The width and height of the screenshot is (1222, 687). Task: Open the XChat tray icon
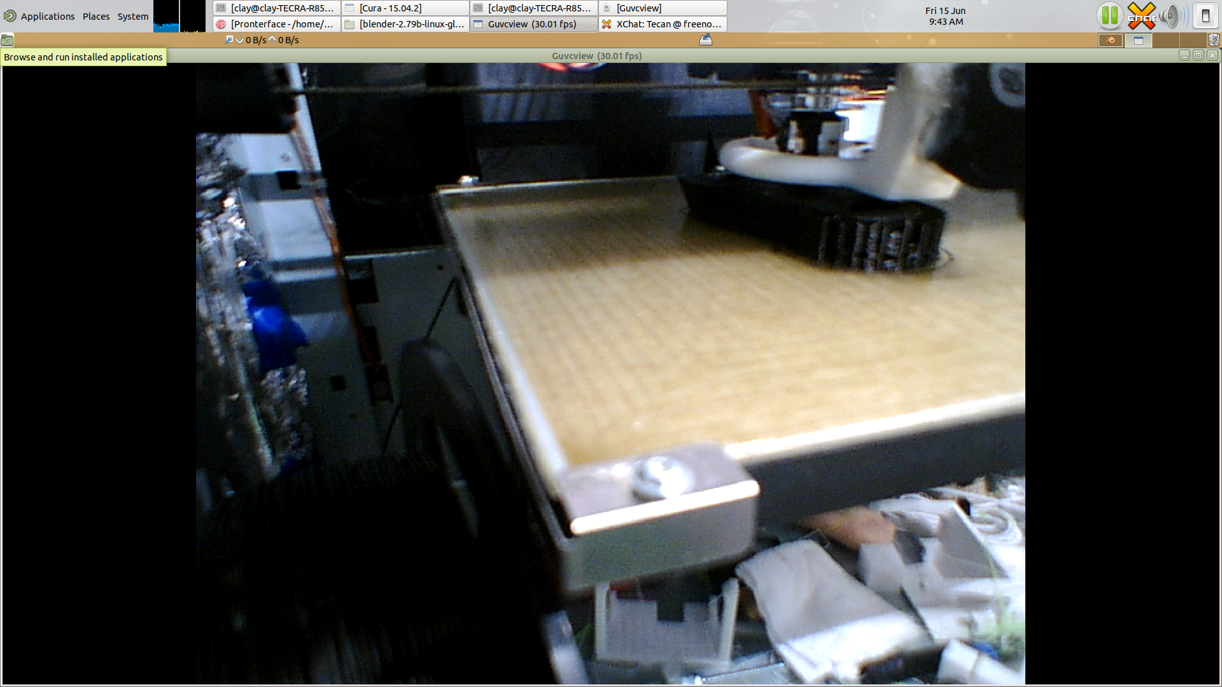coord(1141,16)
